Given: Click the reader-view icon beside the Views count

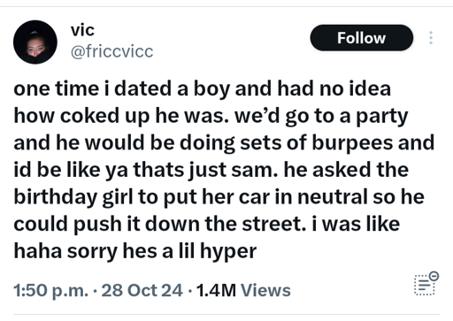Looking at the screenshot, I should point(426,284).
